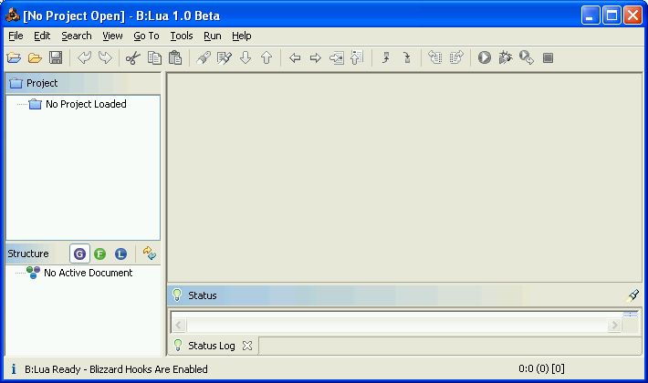Click the Stop square icon
Screen dimensions: 648x383
548,57
